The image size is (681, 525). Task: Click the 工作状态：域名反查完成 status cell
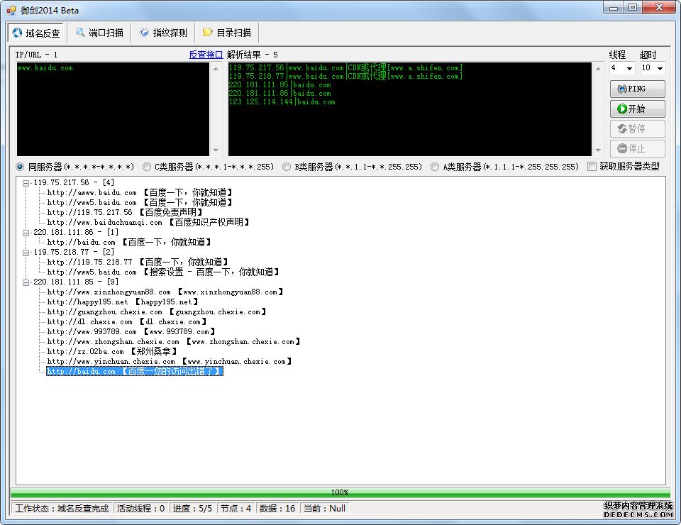tap(62, 509)
